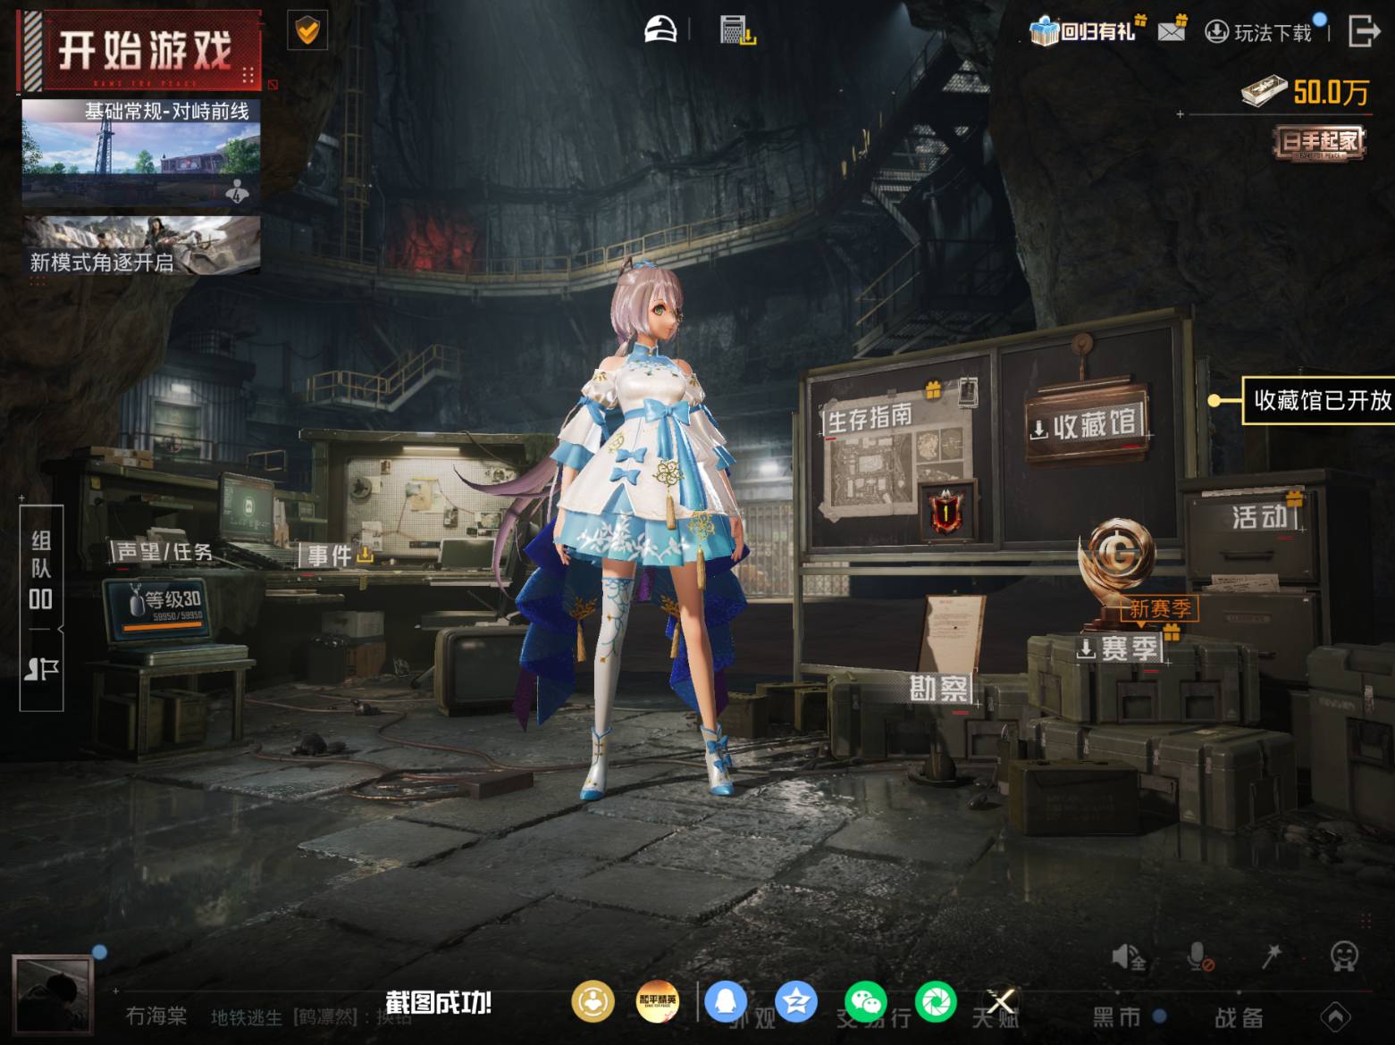The height and width of the screenshot is (1045, 1395).
Task: Click the squad-of-4 icon on mode card
Action: 237,190
